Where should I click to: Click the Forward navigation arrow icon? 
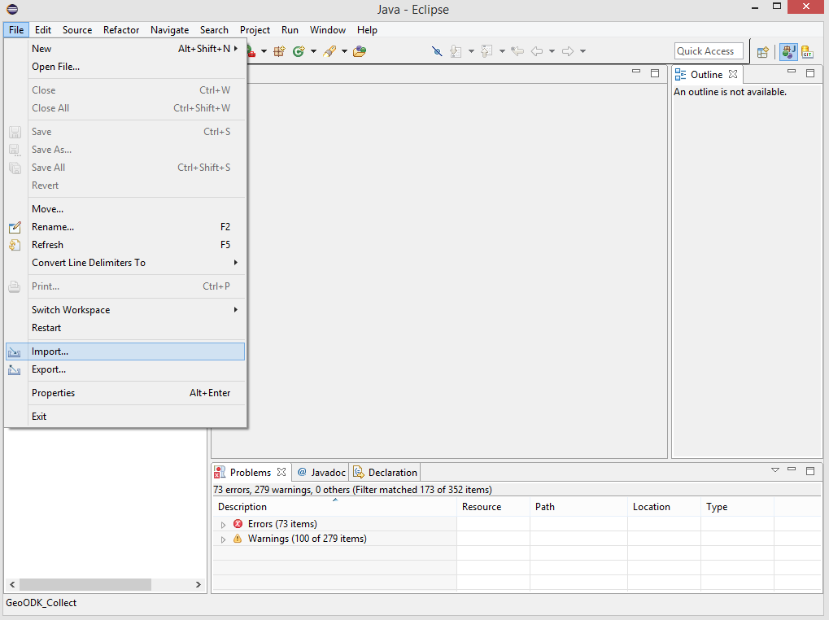tap(568, 51)
